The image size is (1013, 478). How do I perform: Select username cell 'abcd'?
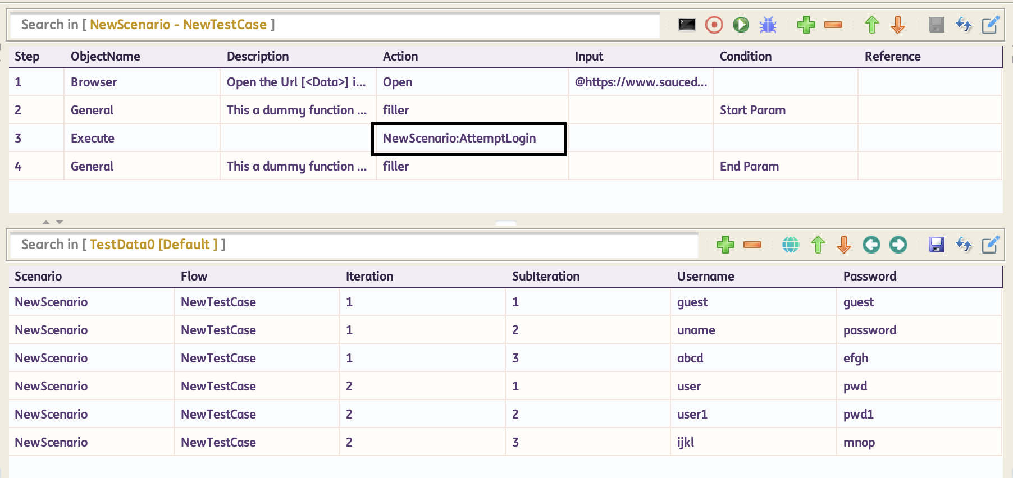click(754, 358)
